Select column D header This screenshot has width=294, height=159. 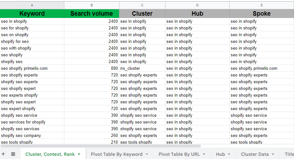pos(197,5)
